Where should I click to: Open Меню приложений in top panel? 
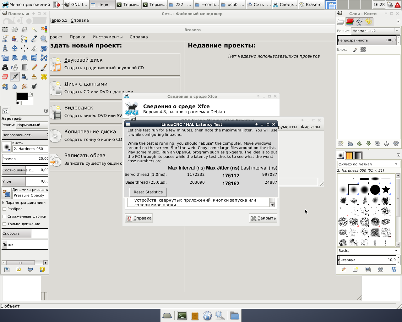click(26, 4)
